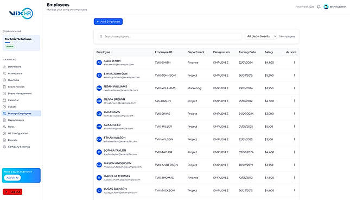Click the Salary column header
The width and height of the screenshot is (350, 200).
coord(269,52)
